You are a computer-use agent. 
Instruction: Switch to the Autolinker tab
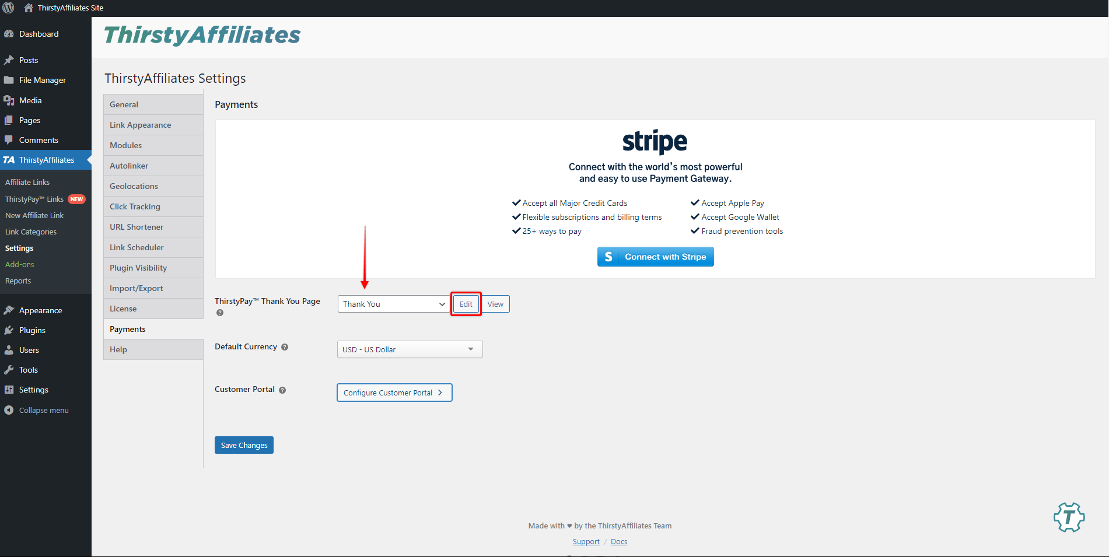point(153,166)
